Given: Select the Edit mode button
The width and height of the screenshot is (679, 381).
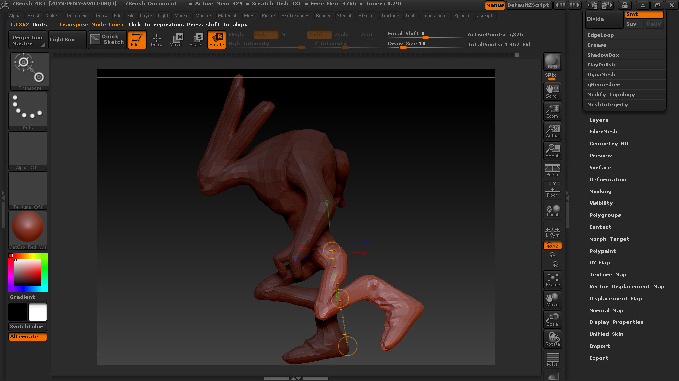Looking at the screenshot, I should pyautogui.click(x=137, y=40).
